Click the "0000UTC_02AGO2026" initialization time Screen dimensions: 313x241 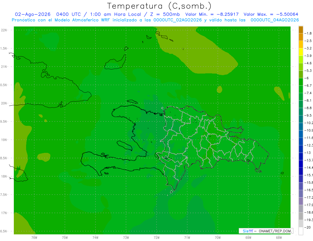click(x=178, y=20)
